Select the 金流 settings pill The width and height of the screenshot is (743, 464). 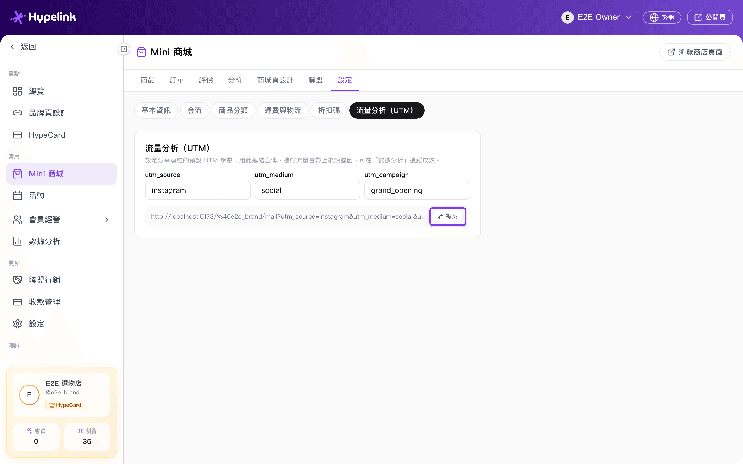click(195, 111)
